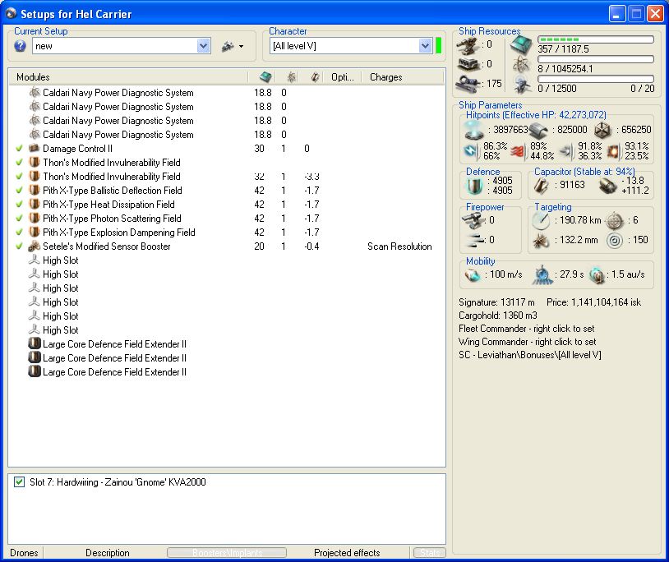Click the Damage Control II module icon
Screen dimensions: 669x562
[x=35, y=149]
